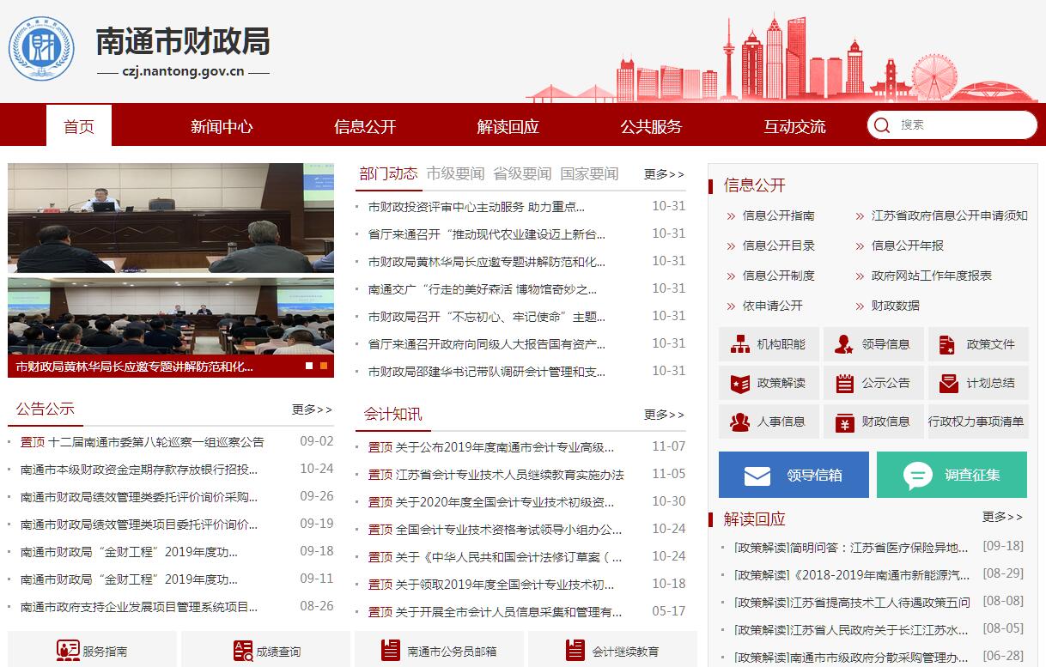
Task: Click the magnifier search icon
Action: pos(881,125)
